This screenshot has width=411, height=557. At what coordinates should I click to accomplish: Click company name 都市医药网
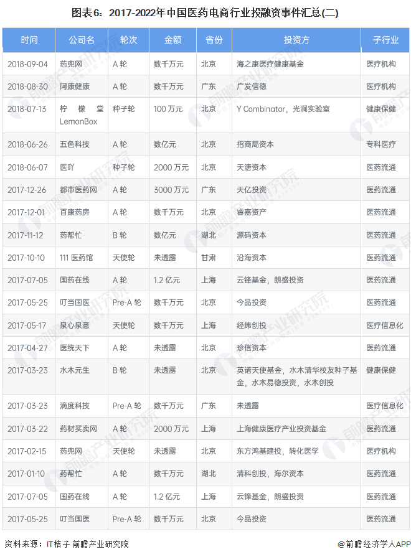[x=78, y=190]
